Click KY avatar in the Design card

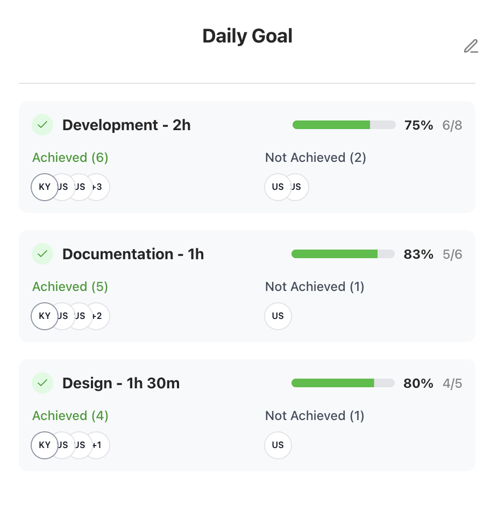45,445
